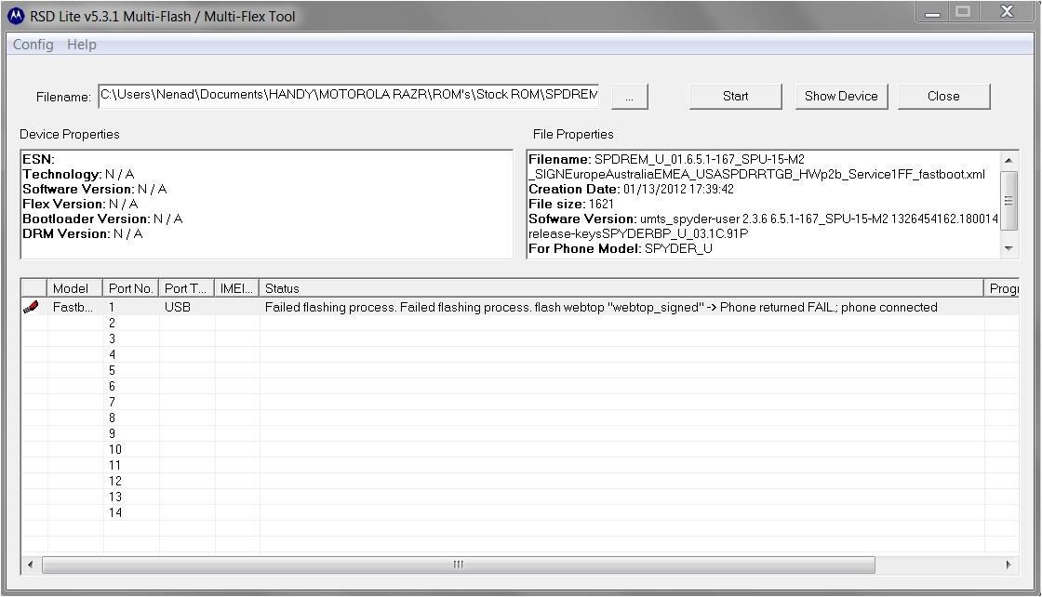Click Creation Date 01/13/2012 line
Image resolution: width=1042 pixels, height=597 pixels.
(x=631, y=190)
